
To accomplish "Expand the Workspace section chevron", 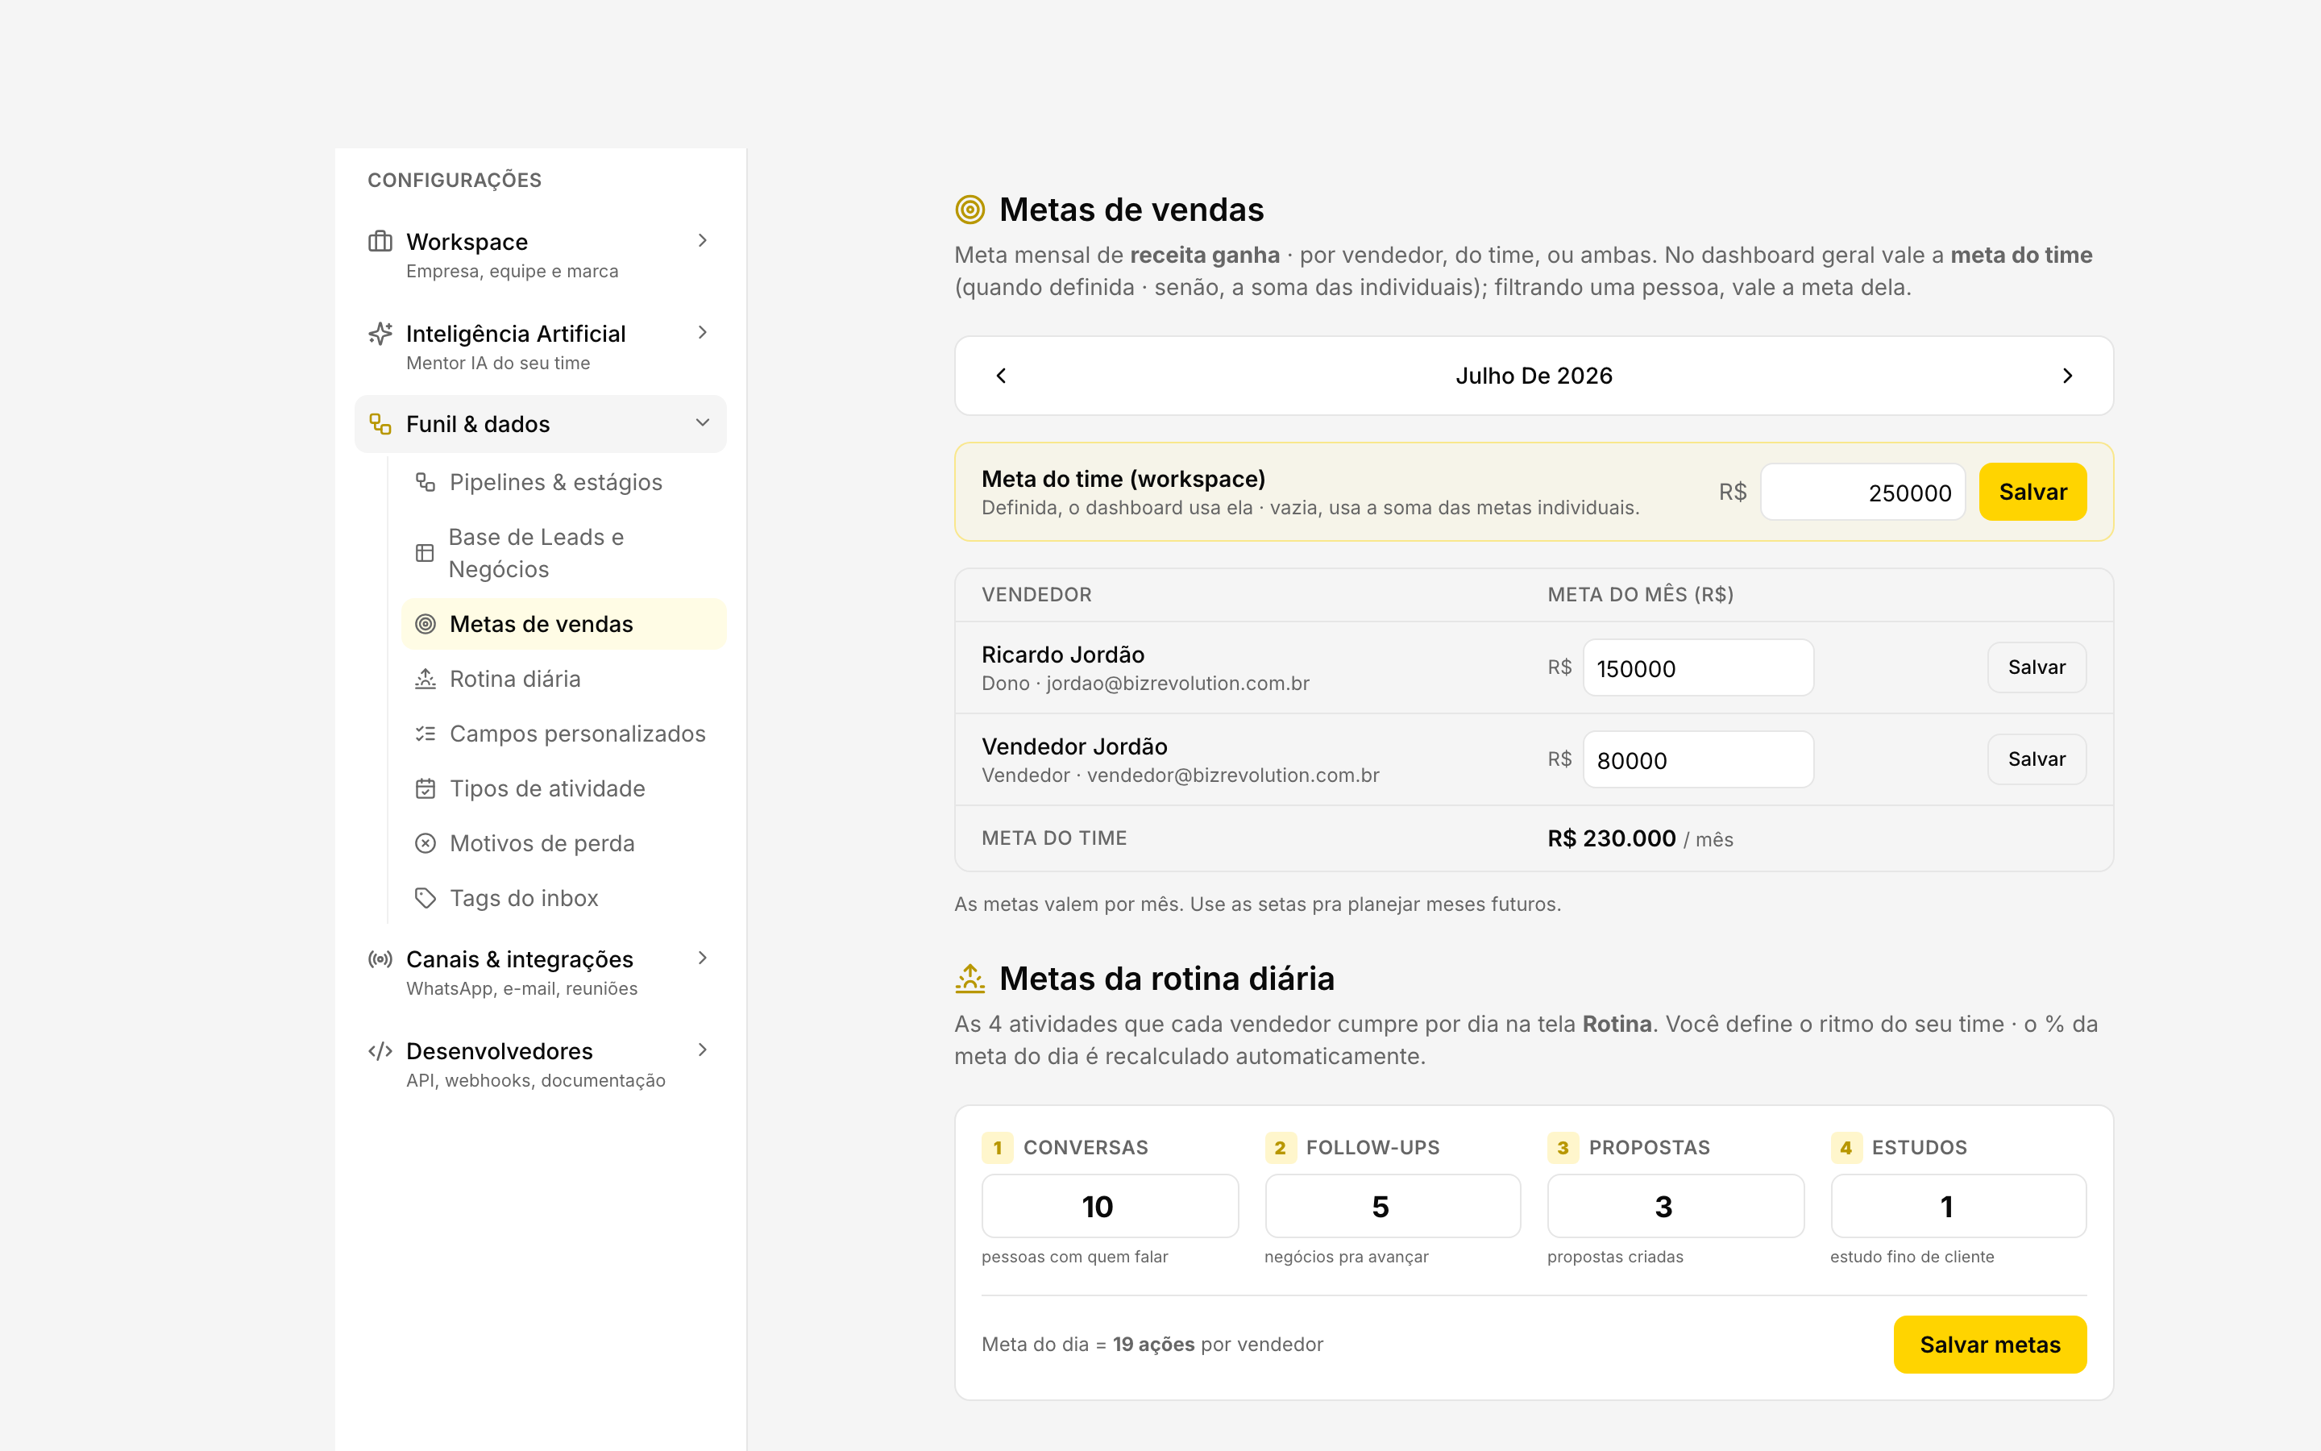I will [x=702, y=240].
